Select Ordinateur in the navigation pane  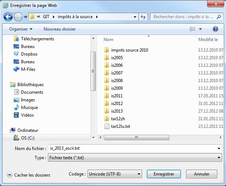tap(28, 130)
